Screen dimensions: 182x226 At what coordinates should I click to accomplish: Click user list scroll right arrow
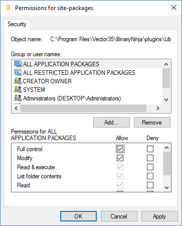point(158,108)
